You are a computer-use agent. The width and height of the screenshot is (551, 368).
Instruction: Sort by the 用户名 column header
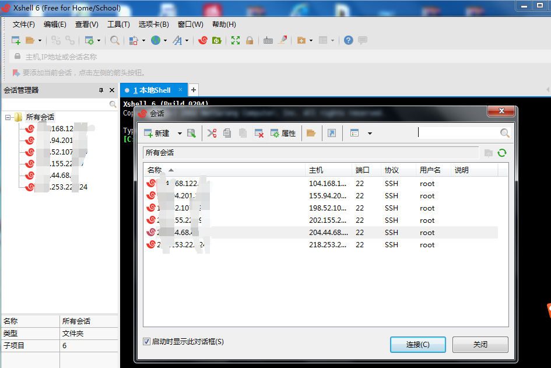(x=433, y=170)
